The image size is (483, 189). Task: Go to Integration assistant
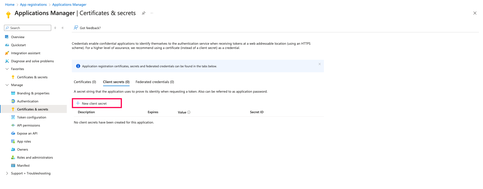[x=25, y=53]
